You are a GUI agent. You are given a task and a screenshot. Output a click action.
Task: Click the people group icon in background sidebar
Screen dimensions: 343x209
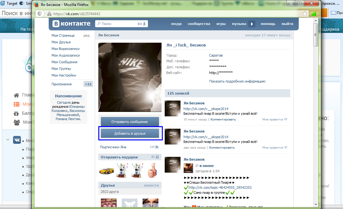click(x=17, y=122)
